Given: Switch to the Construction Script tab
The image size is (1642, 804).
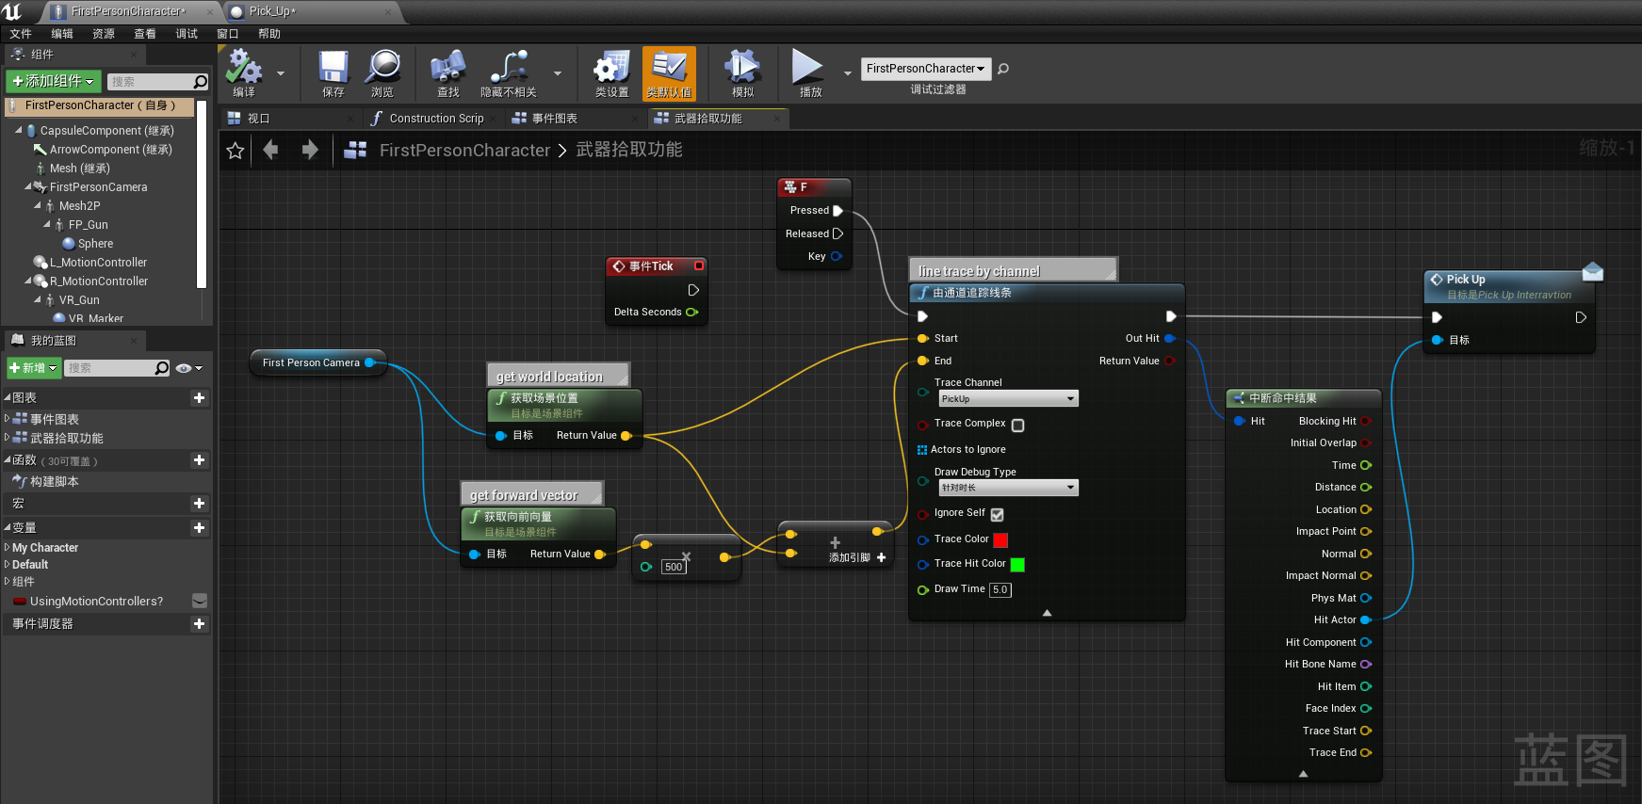Looking at the screenshot, I should click(x=435, y=119).
